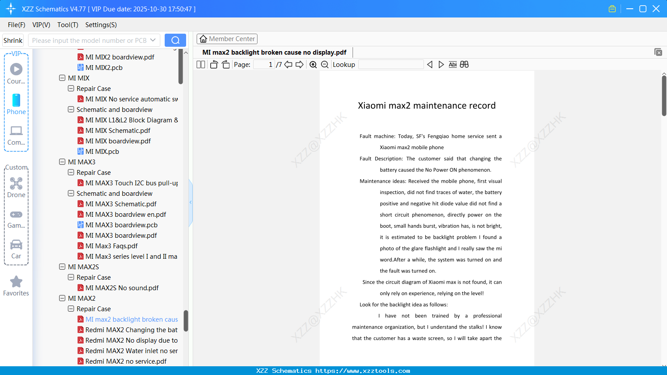Click the file tree scrollbar thumb near MI MAX2
The image size is (667, 375).
[186, 321]
